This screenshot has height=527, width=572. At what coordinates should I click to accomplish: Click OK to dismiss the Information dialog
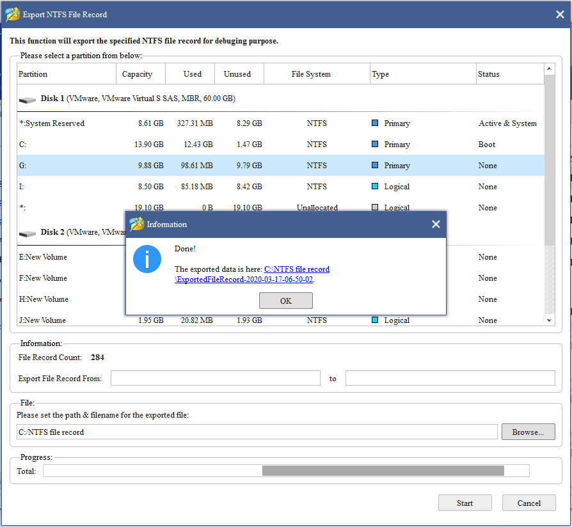click(285, 301)
